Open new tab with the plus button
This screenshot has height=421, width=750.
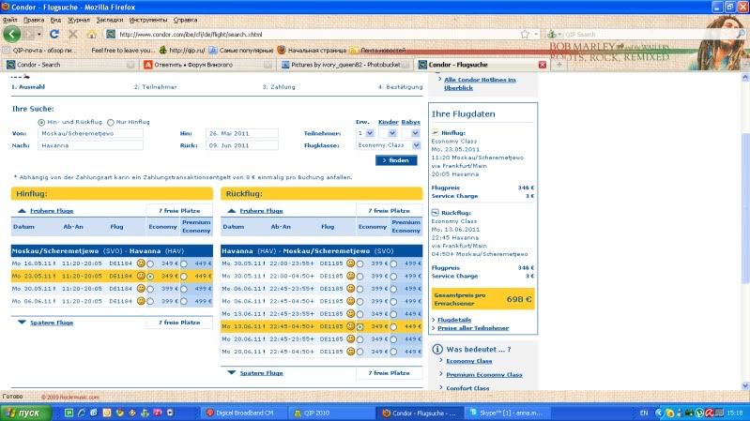click(x=559, y=65)
